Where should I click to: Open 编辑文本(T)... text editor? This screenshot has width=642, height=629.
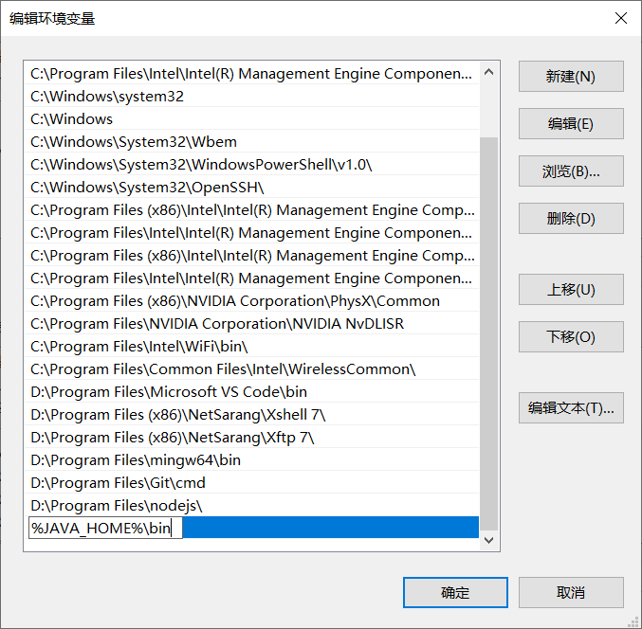click(x=570, y=408)
